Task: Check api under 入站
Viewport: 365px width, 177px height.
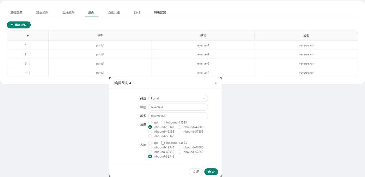Action: point(150,143)
